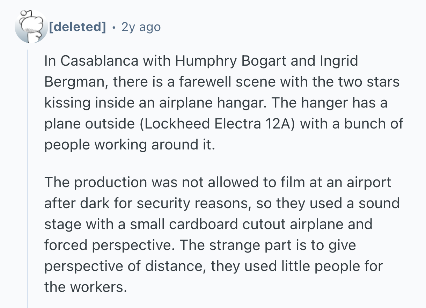Click "the workers." at the comment end

tap(84, 287)
